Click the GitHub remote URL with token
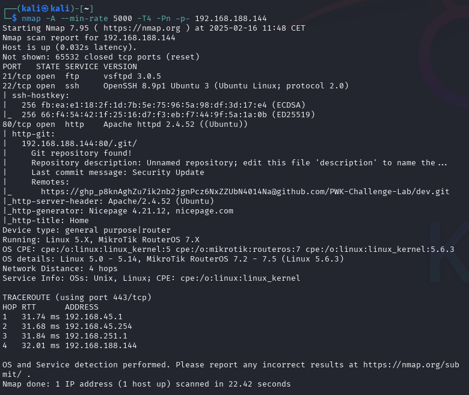Viewport: 469px width, 395px height. coord(245,192)
